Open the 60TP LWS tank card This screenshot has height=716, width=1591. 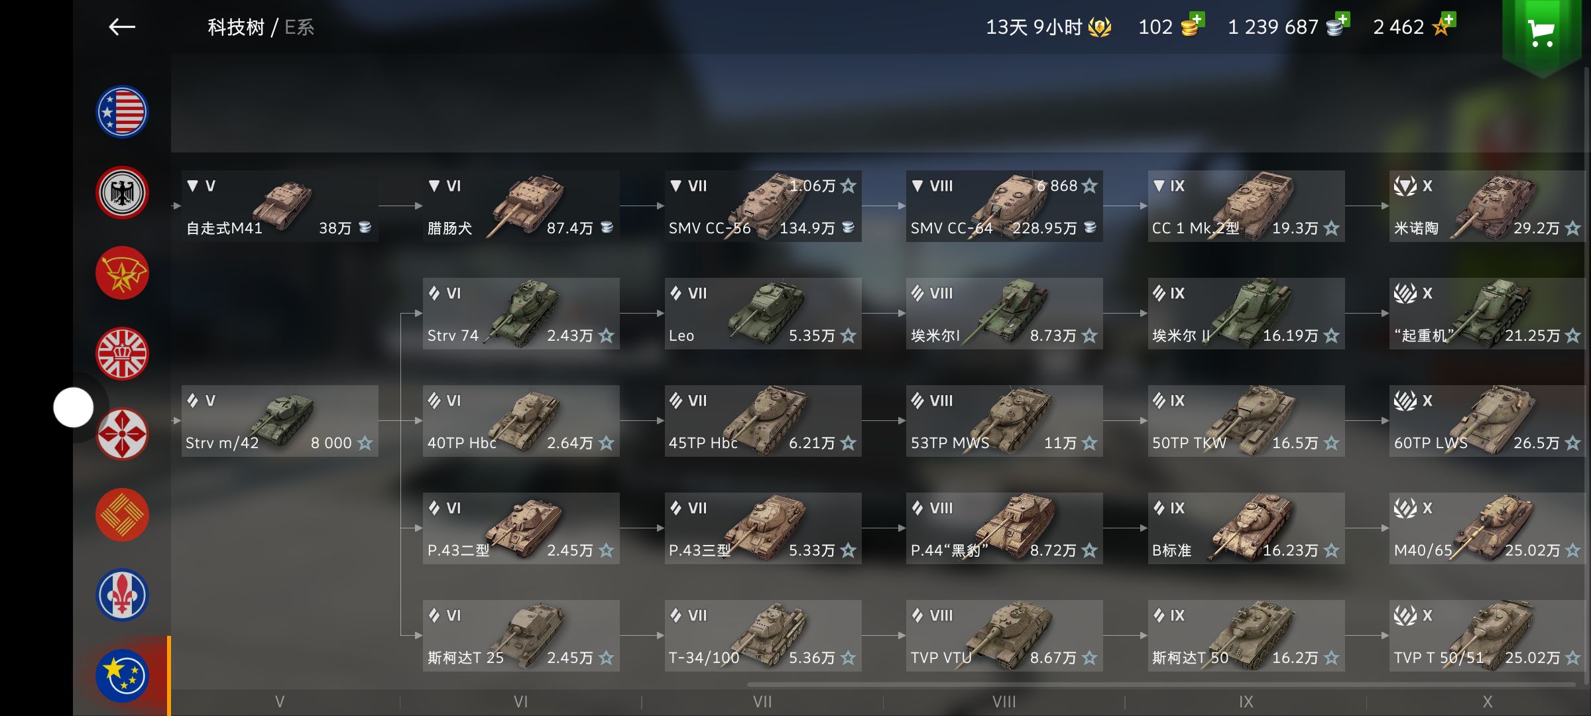(x=1488, y=421)
